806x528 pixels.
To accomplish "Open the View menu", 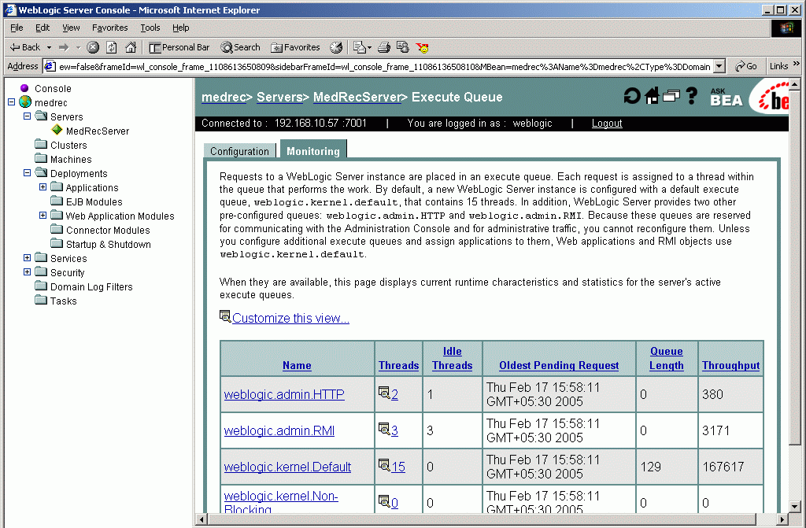I will coord(71,28).
